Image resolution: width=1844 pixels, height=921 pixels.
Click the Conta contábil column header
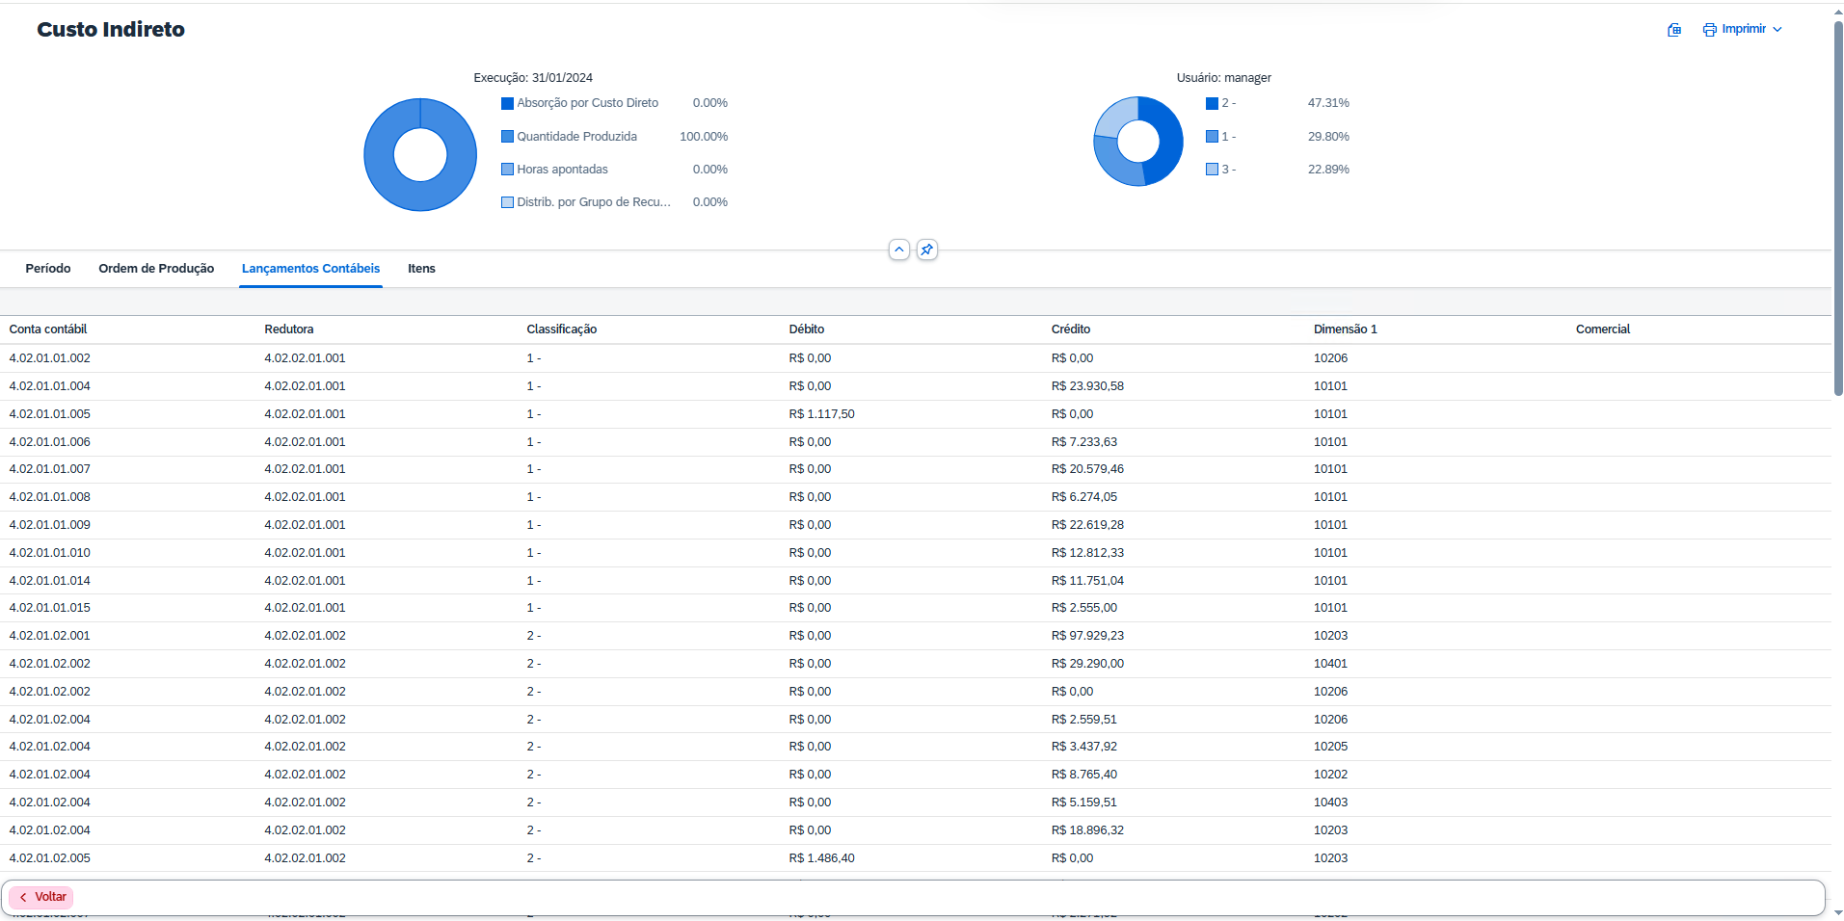coord(48,329)
